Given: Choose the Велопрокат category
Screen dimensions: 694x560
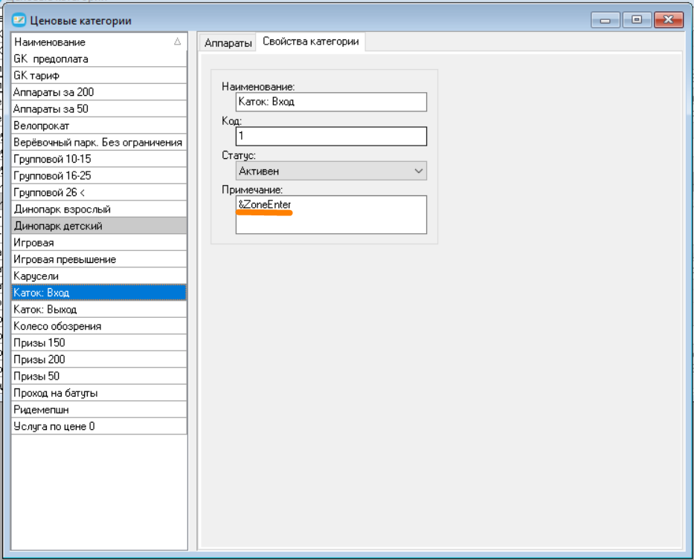Looking at the screenshot, I should click(x=99, y=126).
